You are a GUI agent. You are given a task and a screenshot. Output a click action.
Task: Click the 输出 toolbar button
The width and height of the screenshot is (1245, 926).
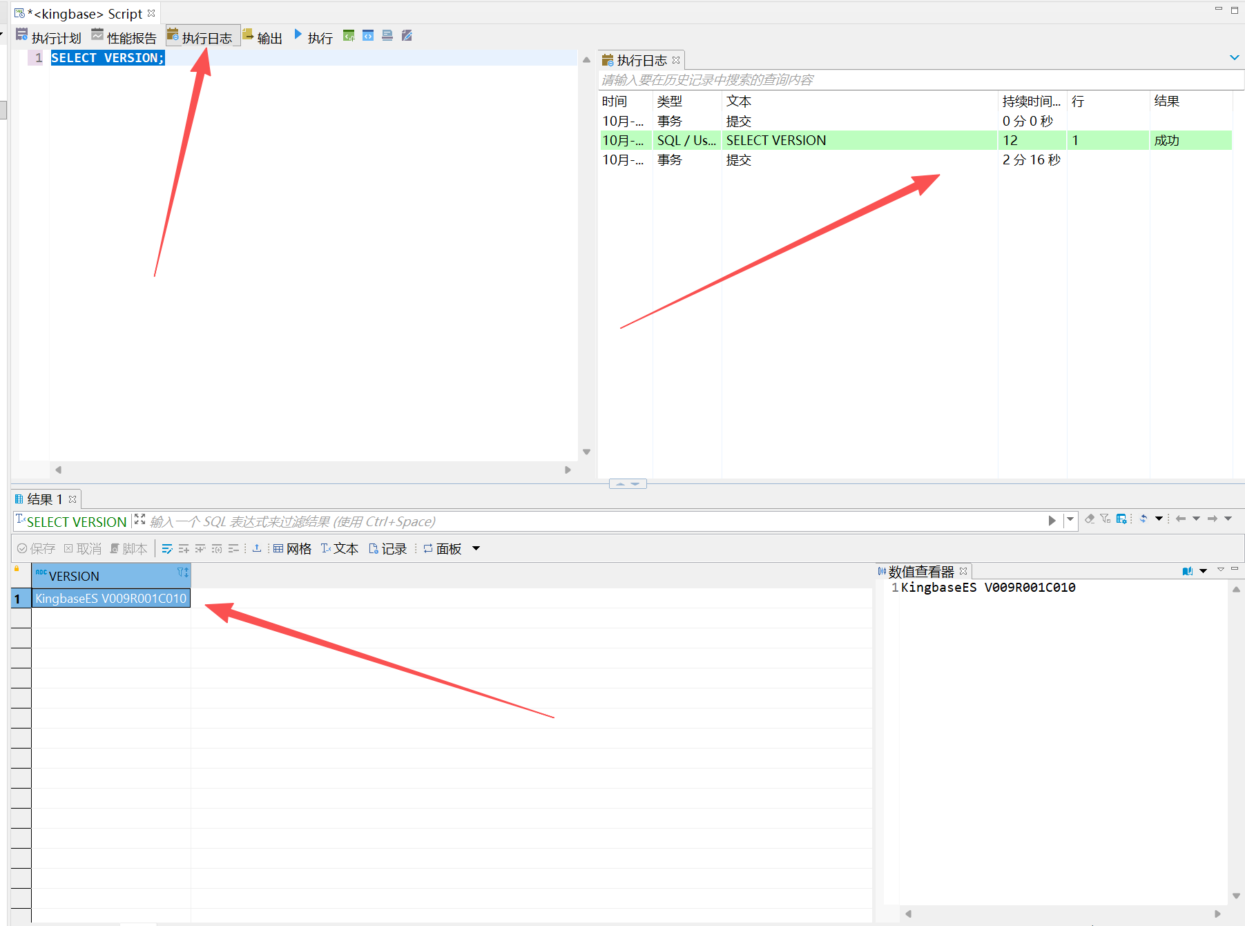click(262, 37)
